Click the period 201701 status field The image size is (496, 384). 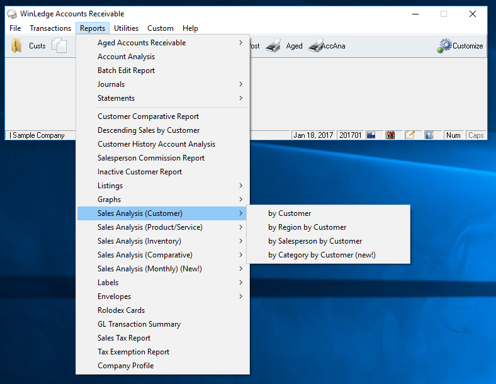[x=350, y=135]
